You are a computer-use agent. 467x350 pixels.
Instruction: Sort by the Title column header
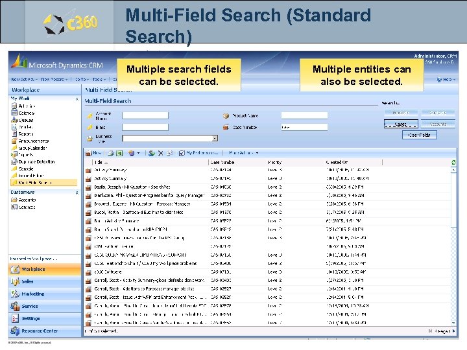click(150, 162)
